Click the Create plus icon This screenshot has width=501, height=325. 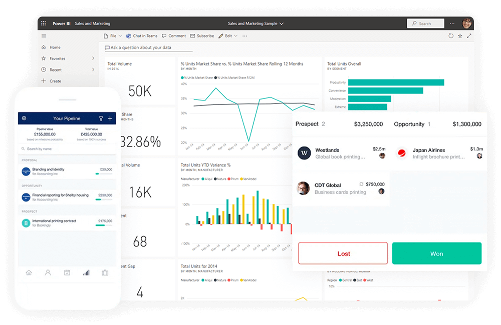click(x=44, y=80)
